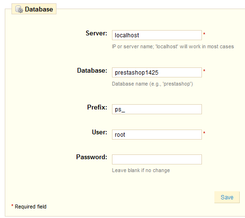This screenshot has width=245, height=218.
Task: Save the database settings
Action: pos(227,197)
